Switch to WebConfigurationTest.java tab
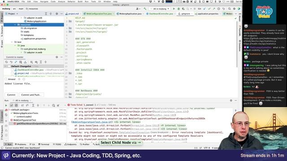Image resolution: width=287 pixels, height=161 pixels. click(99, 14)
